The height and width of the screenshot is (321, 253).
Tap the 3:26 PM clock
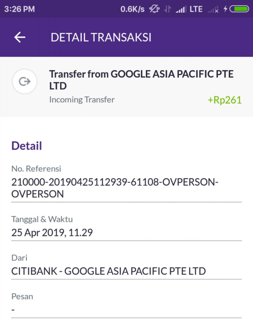[x=19, y=9]
